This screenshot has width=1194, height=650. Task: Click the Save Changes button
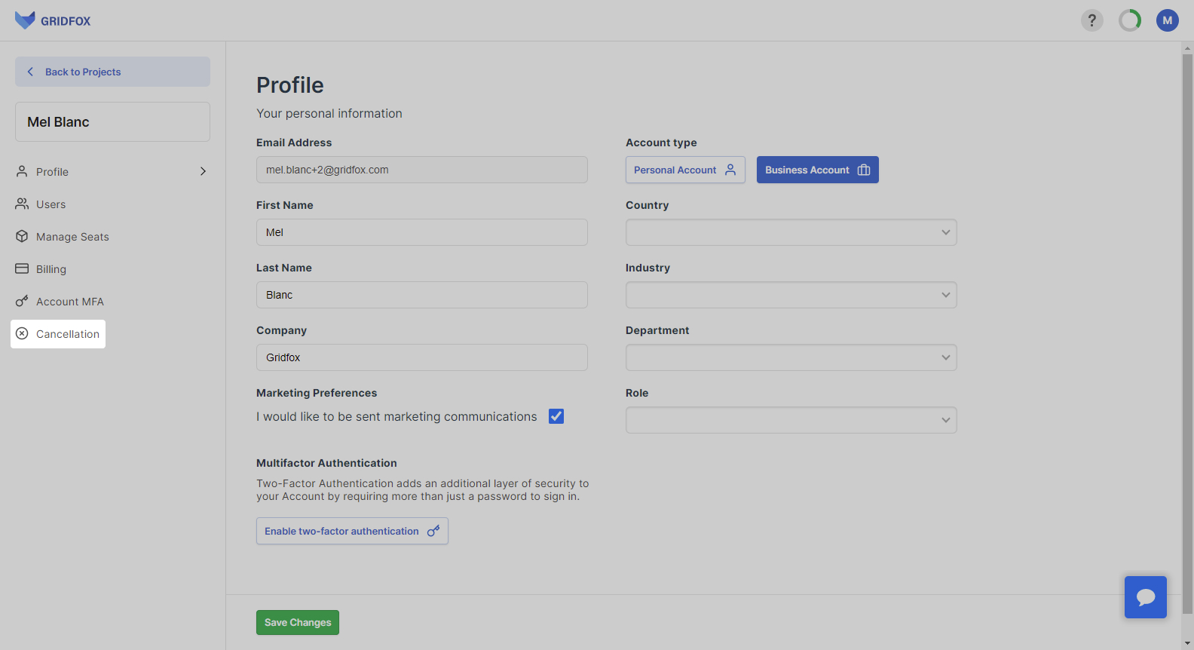click(298, 622)
